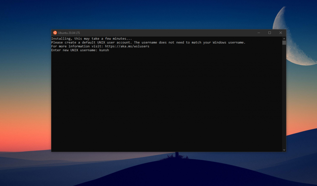Click the https://aka.ms/wslusers URL text
Screen dimensions: 317x186
[127, 46]
